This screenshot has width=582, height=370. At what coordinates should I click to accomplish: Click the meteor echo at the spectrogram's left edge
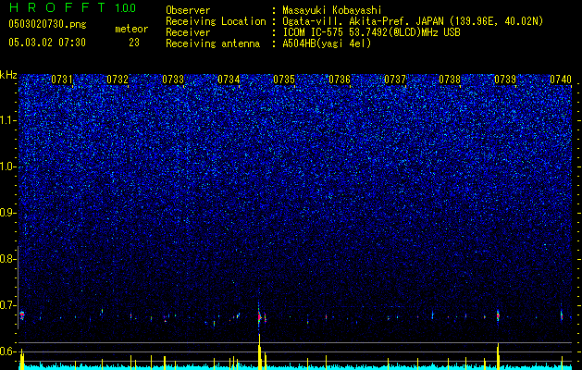click(22, 315)
